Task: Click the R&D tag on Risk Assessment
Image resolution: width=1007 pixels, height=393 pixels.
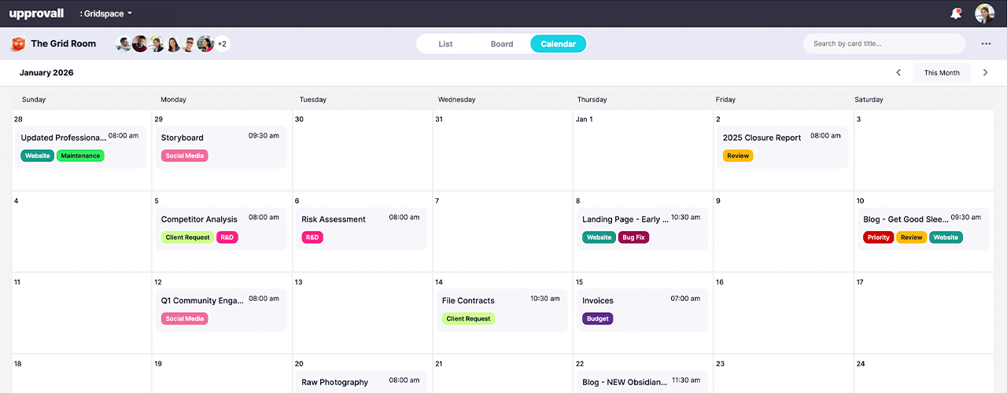Action: point(312,237)
